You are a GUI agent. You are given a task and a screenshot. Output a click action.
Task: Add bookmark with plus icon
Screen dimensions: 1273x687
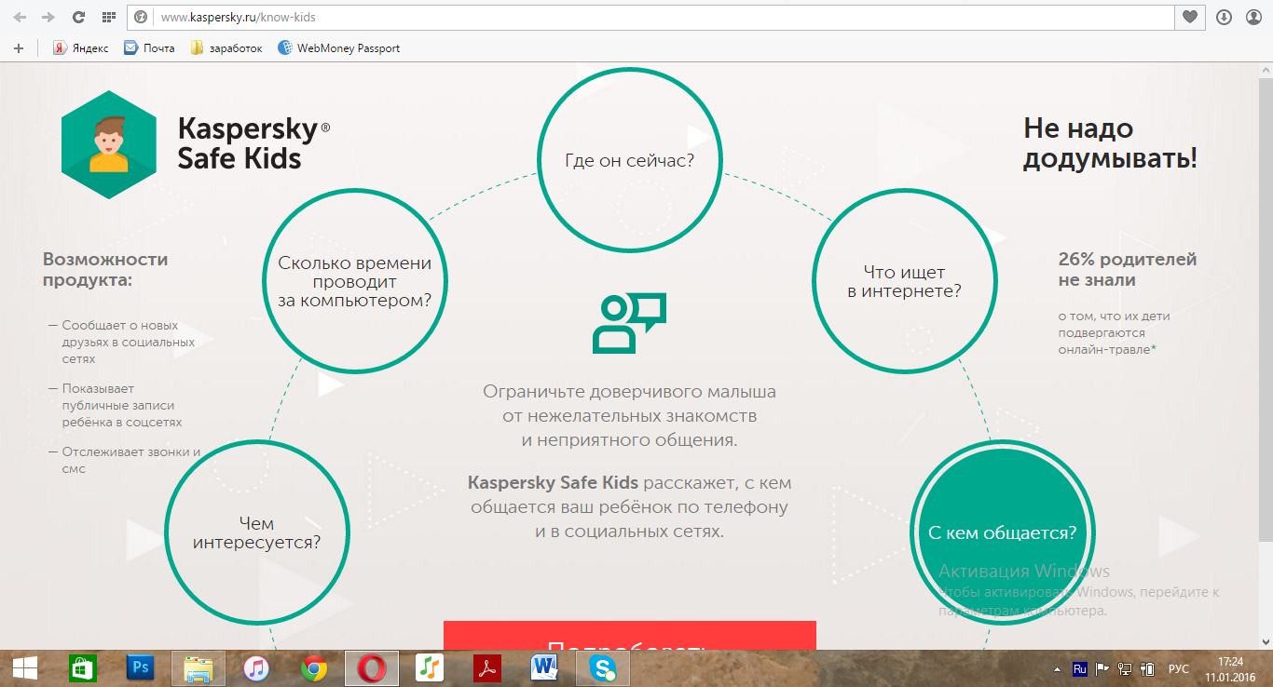(19, 47)
